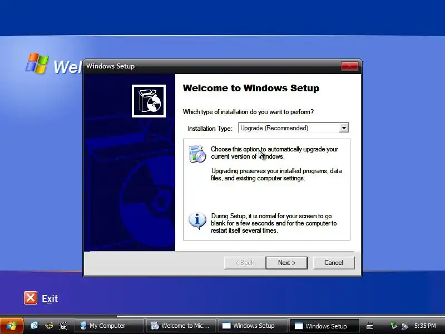
Task: Click the Installation Type label
Action: coord(210,129)
